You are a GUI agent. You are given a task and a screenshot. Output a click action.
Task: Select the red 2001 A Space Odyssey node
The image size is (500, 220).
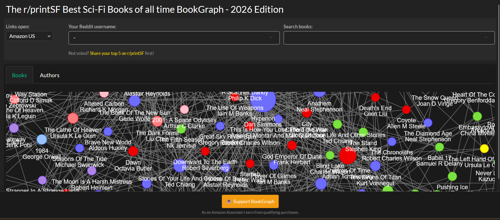coord(157,121)
